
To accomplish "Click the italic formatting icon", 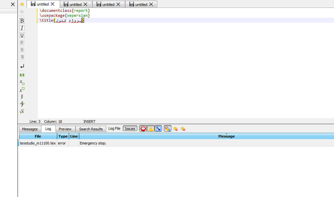I will click(x=22, y=28).
